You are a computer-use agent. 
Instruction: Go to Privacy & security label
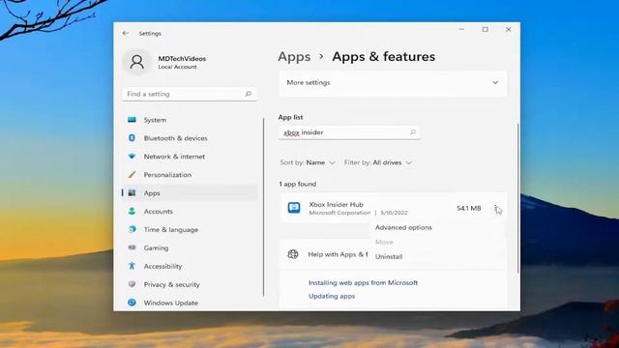[172, 284]
